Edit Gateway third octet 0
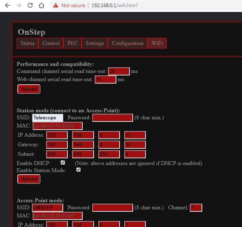Image resolution: width=242 pixels, height=227 pixels. [109, 144]
